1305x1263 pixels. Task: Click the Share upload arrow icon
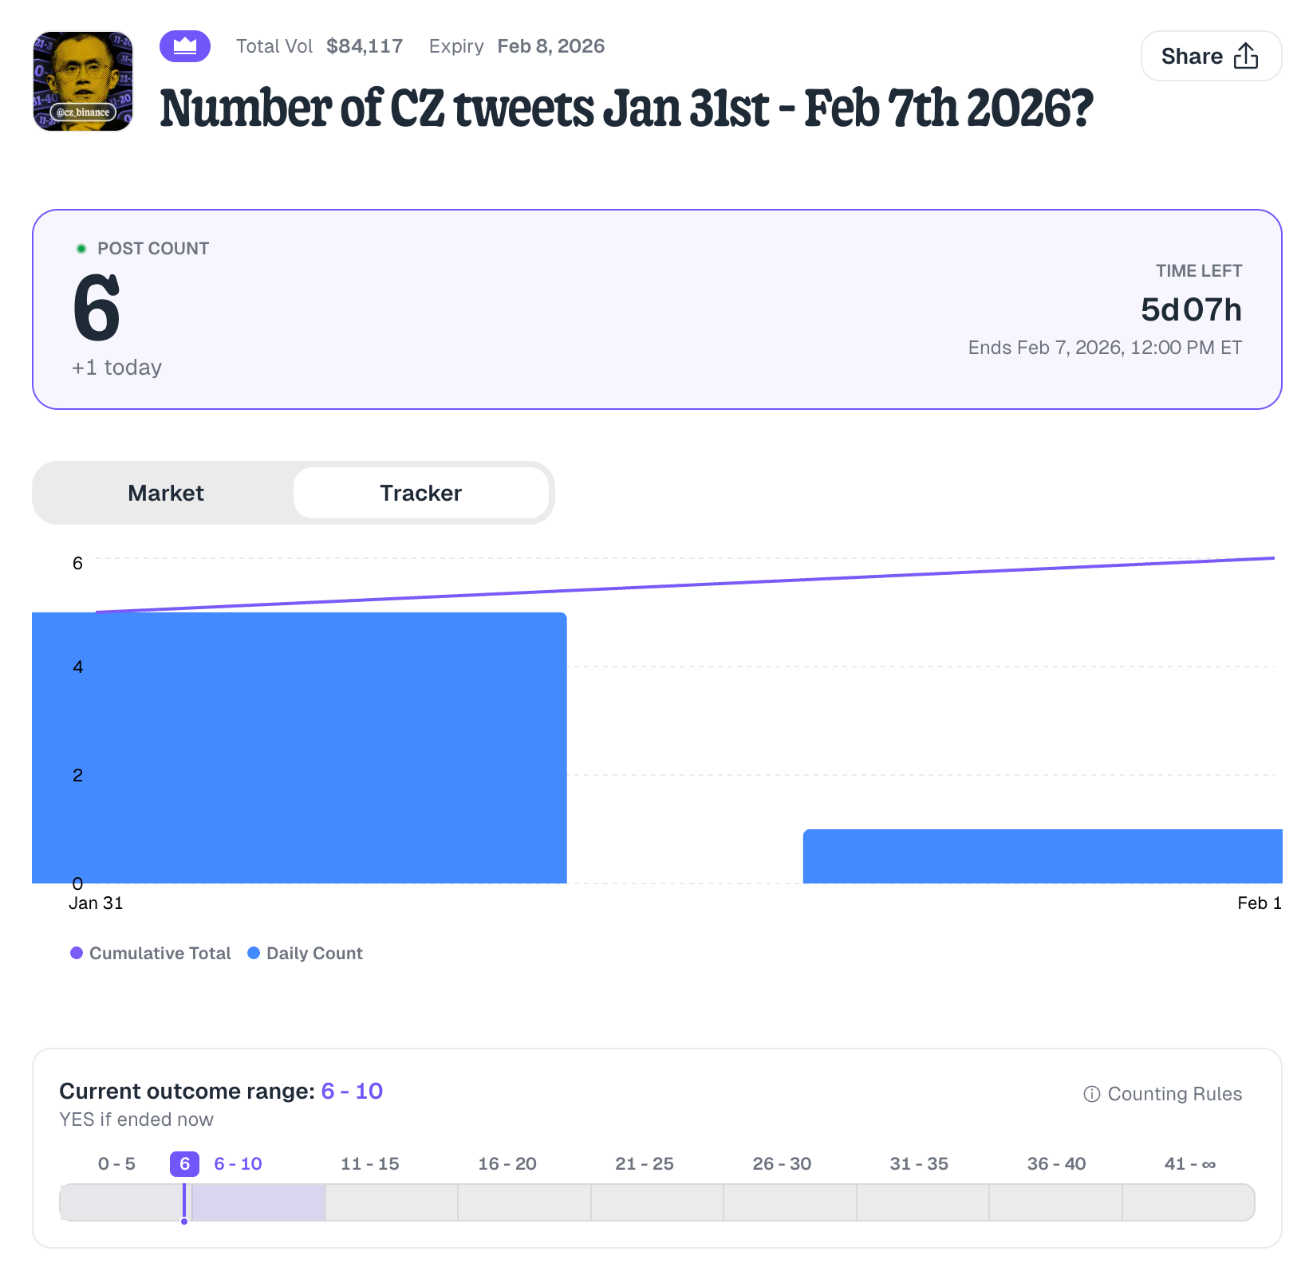[1245, 56]
